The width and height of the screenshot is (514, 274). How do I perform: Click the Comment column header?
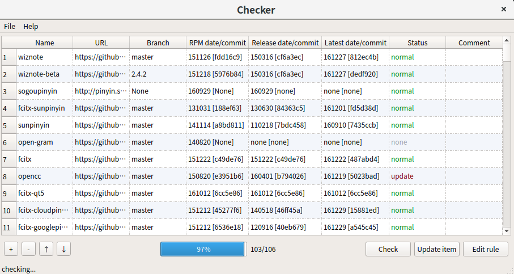click(474, 43)
